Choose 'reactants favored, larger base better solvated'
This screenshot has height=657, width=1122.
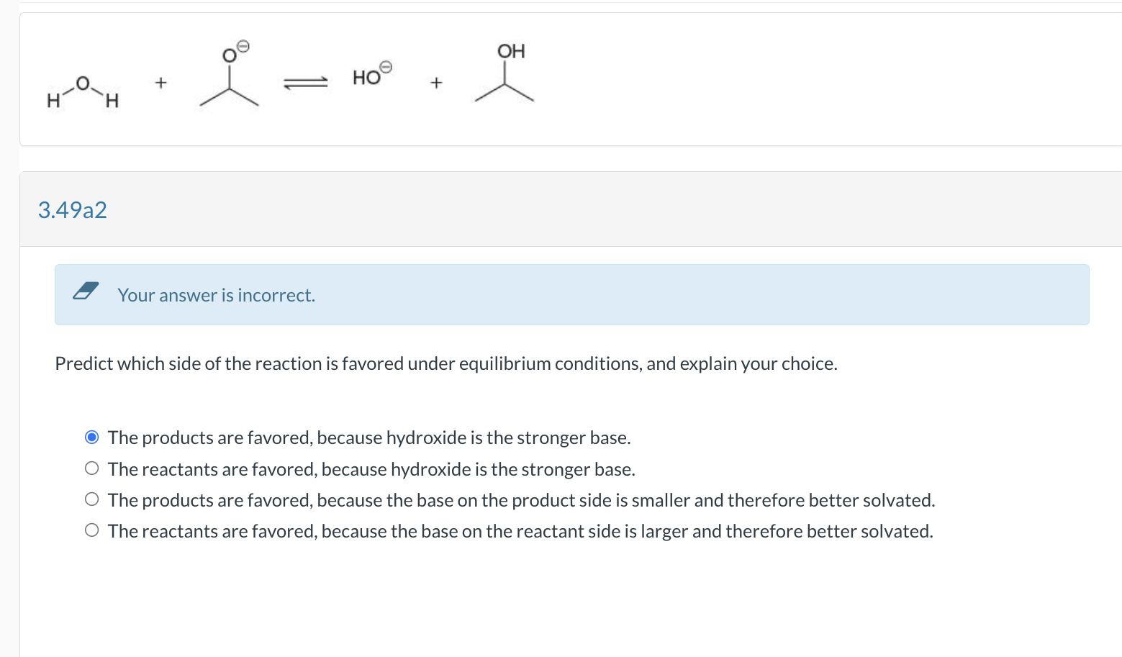pos(91,530)
